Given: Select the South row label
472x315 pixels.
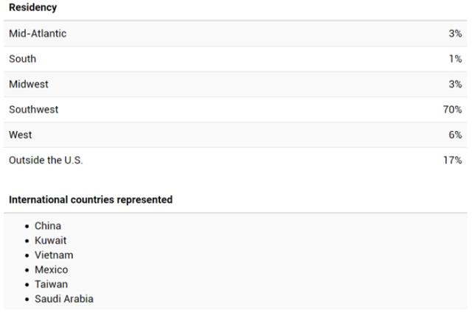Looking at the screenshot, I should [x=23, y=59].
